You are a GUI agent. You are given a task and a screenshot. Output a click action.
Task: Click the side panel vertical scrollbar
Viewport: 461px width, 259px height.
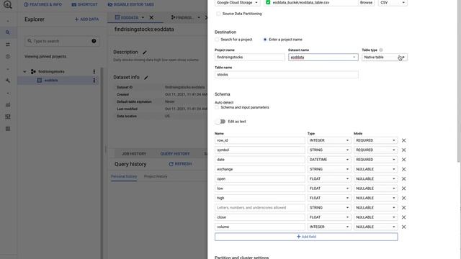tap(459, 82)
